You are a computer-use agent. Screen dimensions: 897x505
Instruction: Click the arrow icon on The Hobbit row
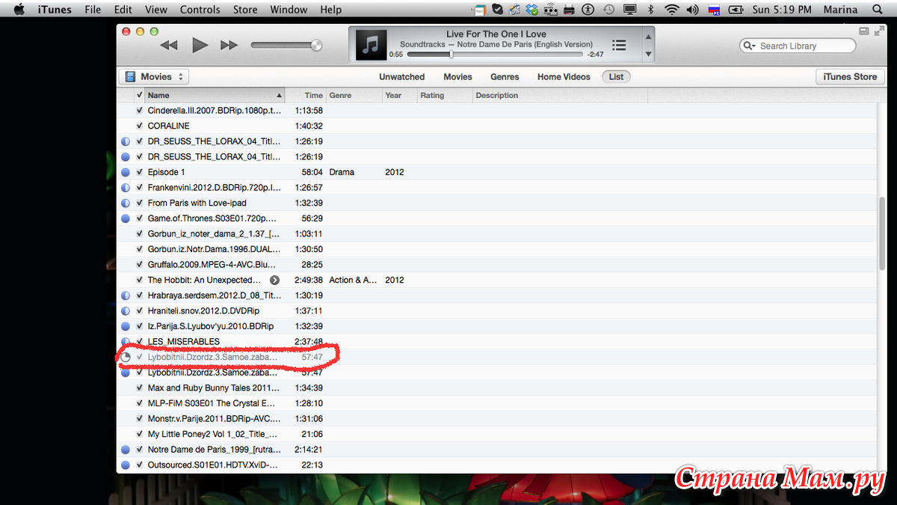coord(274,280)
